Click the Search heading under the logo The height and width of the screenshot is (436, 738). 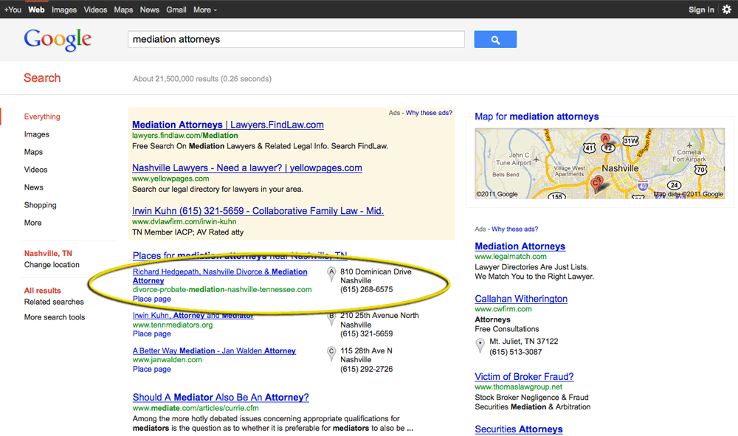pyautogui.click(x=42, y=77)
